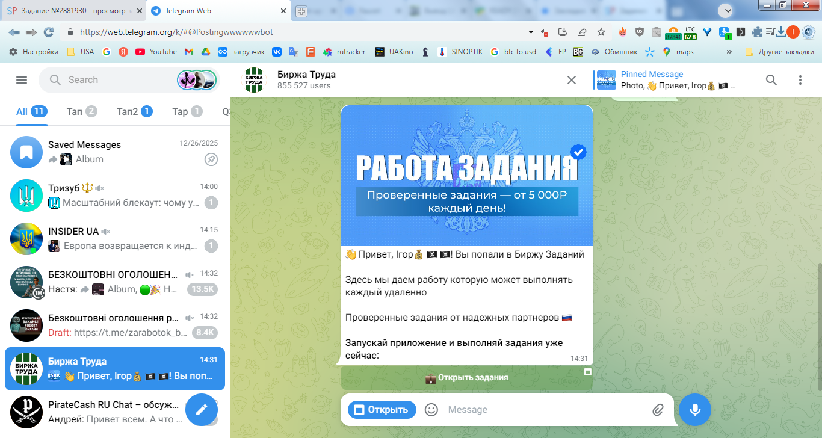Bookmark this page with star icon
The width and height of the screenshot is (822, 438).
click(601, 32)
